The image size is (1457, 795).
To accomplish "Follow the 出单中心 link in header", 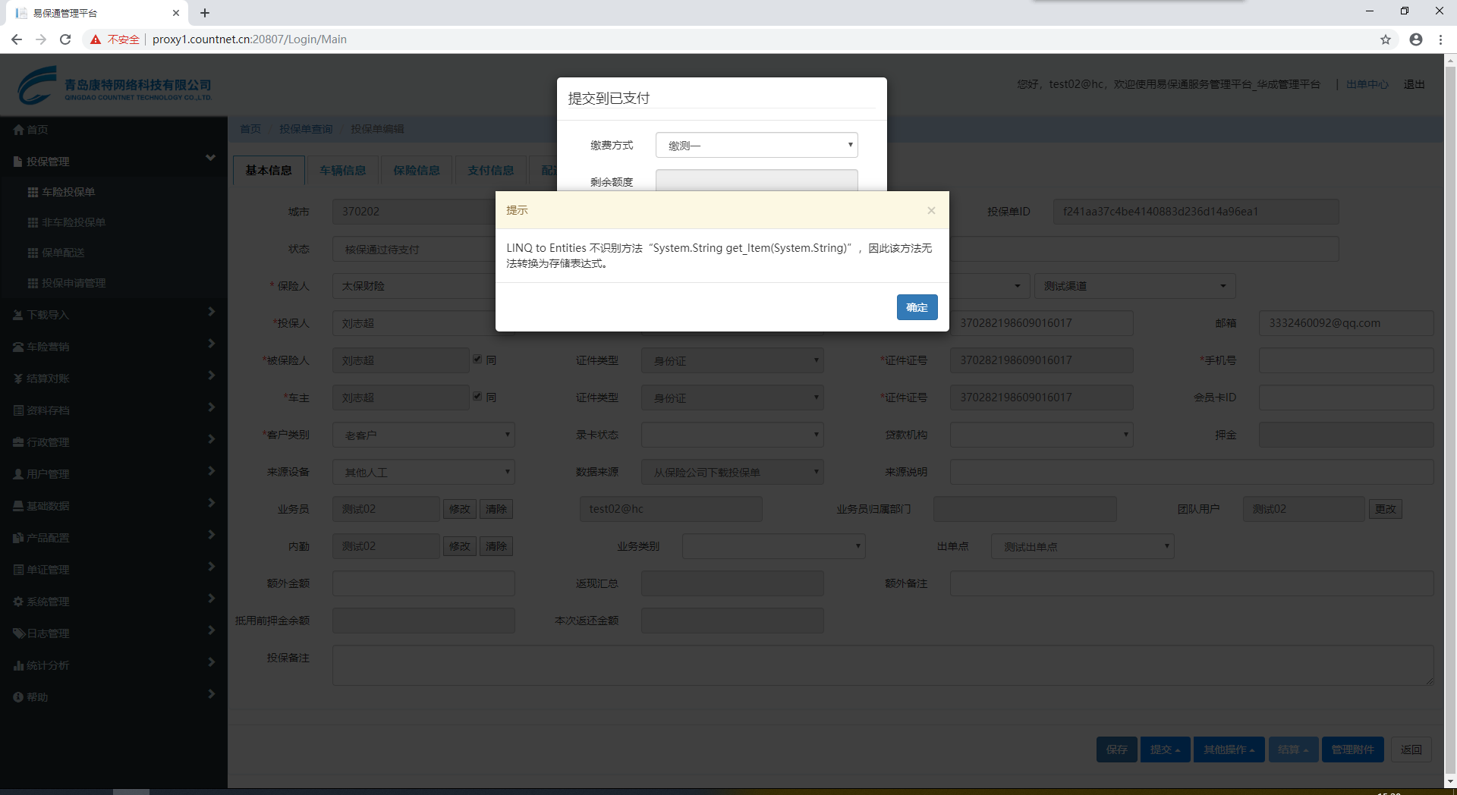I will [x=1367, y=84].
